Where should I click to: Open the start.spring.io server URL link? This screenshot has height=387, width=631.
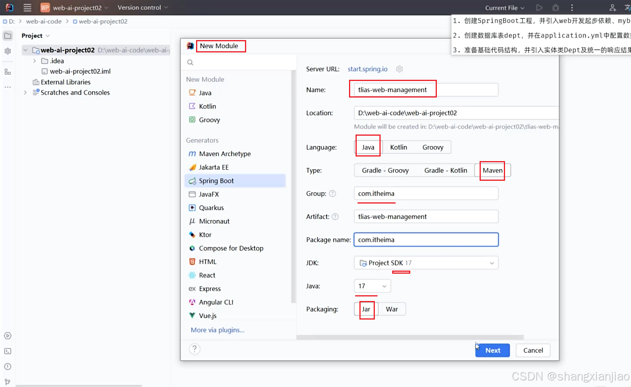pyautogui.click(x=368, y=69)
